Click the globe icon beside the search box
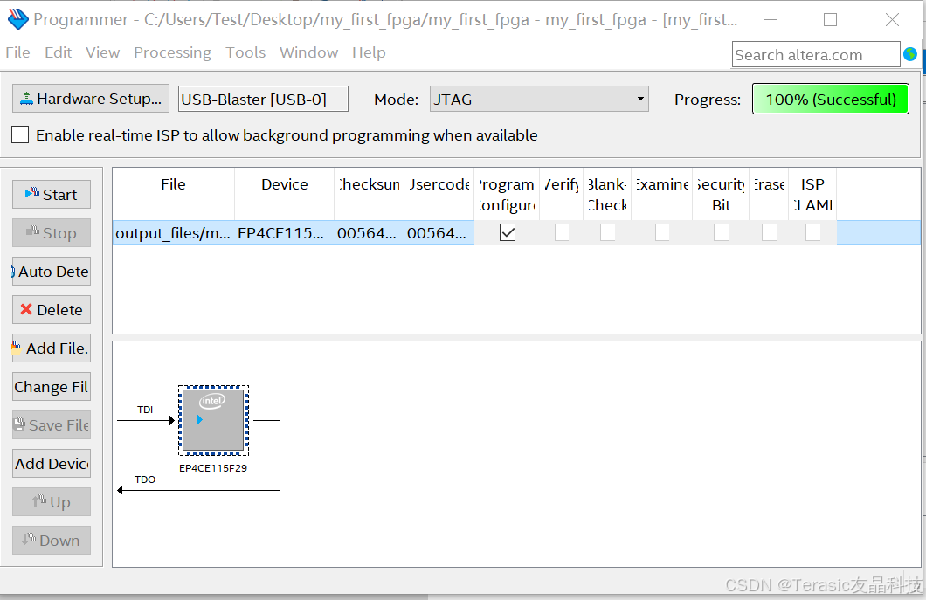This screenshot has height=600, width=926. point(910,54)
